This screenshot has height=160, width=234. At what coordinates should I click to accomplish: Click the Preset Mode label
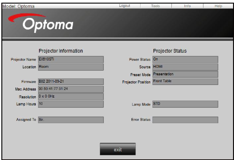click(x=140, y=75)
